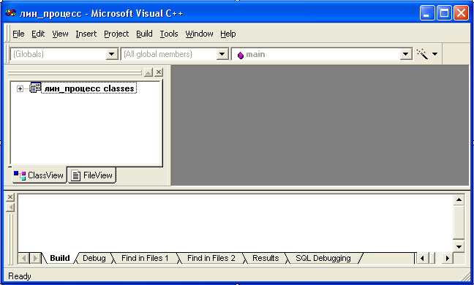474x285 pixels.
Task: Open the Window menu
Action: click(199, 34)
